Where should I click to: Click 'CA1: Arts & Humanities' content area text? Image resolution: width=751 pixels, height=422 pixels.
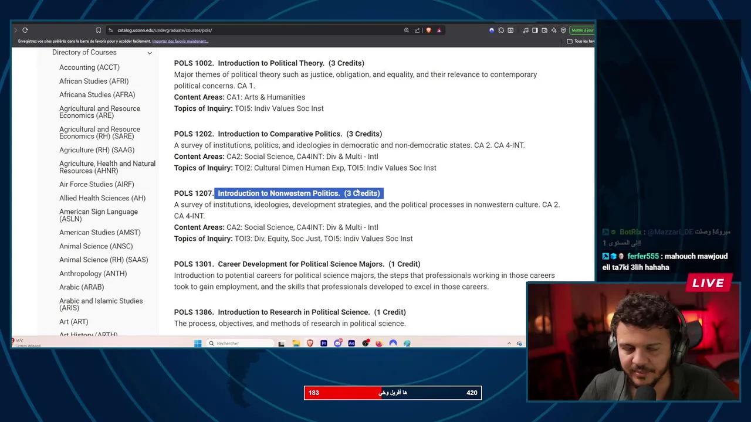click(266, 97)
